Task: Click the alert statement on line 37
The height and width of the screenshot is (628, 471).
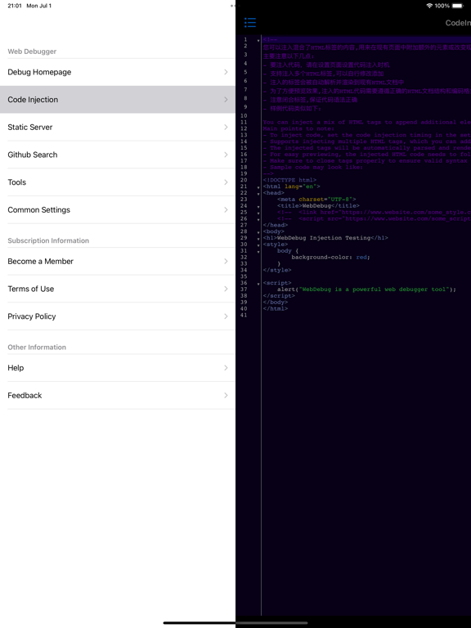Action: [x=366, y=289]
